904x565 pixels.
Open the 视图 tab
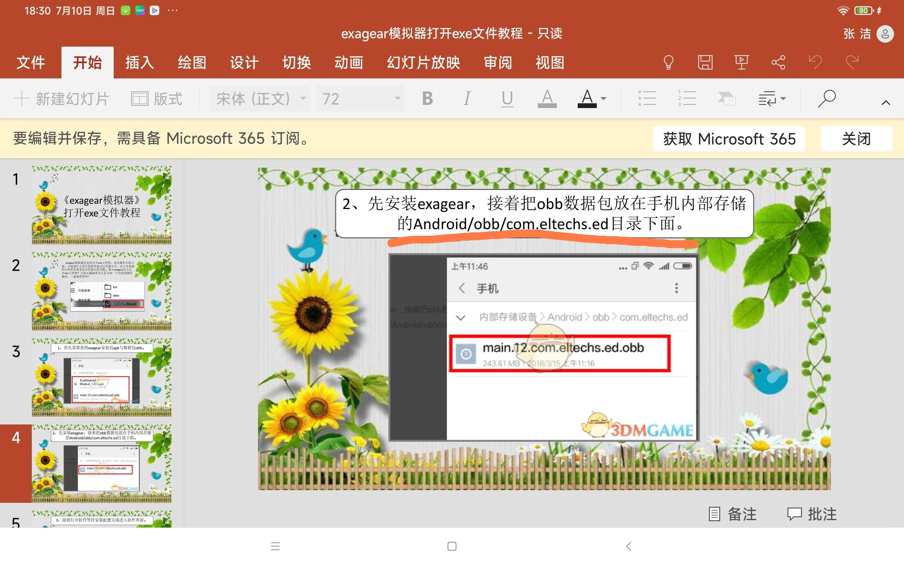point(550,63)
